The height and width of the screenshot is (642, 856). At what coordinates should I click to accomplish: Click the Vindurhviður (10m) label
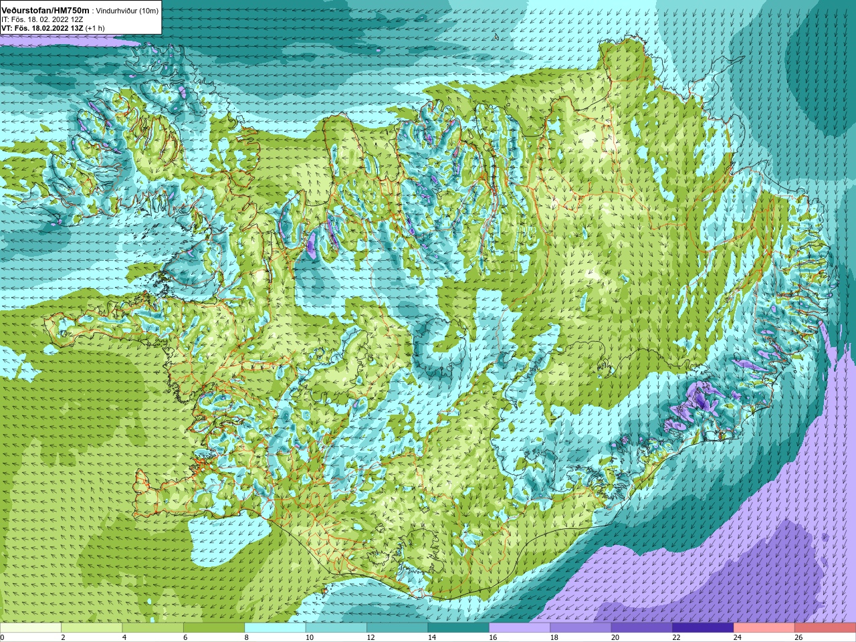(128, 11)
